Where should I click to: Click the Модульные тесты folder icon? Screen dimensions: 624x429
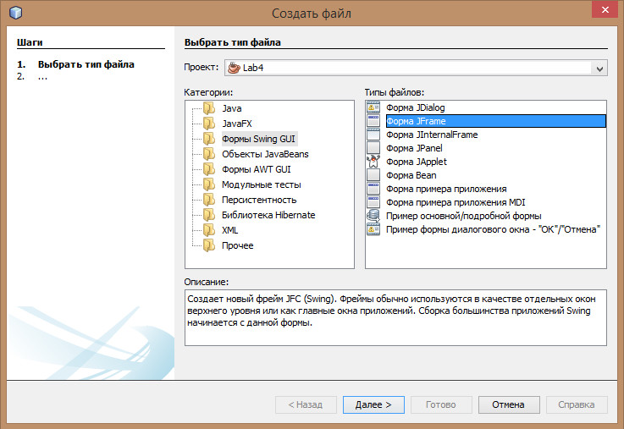[209, 184]
